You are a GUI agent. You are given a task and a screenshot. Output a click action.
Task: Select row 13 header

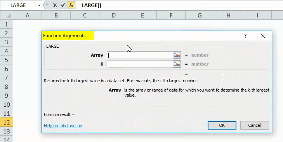[x=7, y=132]
